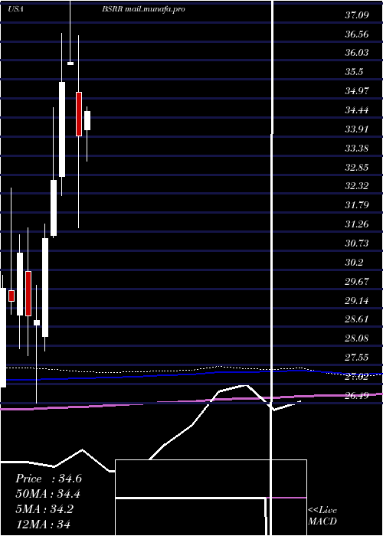Click the 50MA : 34.4 readout

(48, 494)
